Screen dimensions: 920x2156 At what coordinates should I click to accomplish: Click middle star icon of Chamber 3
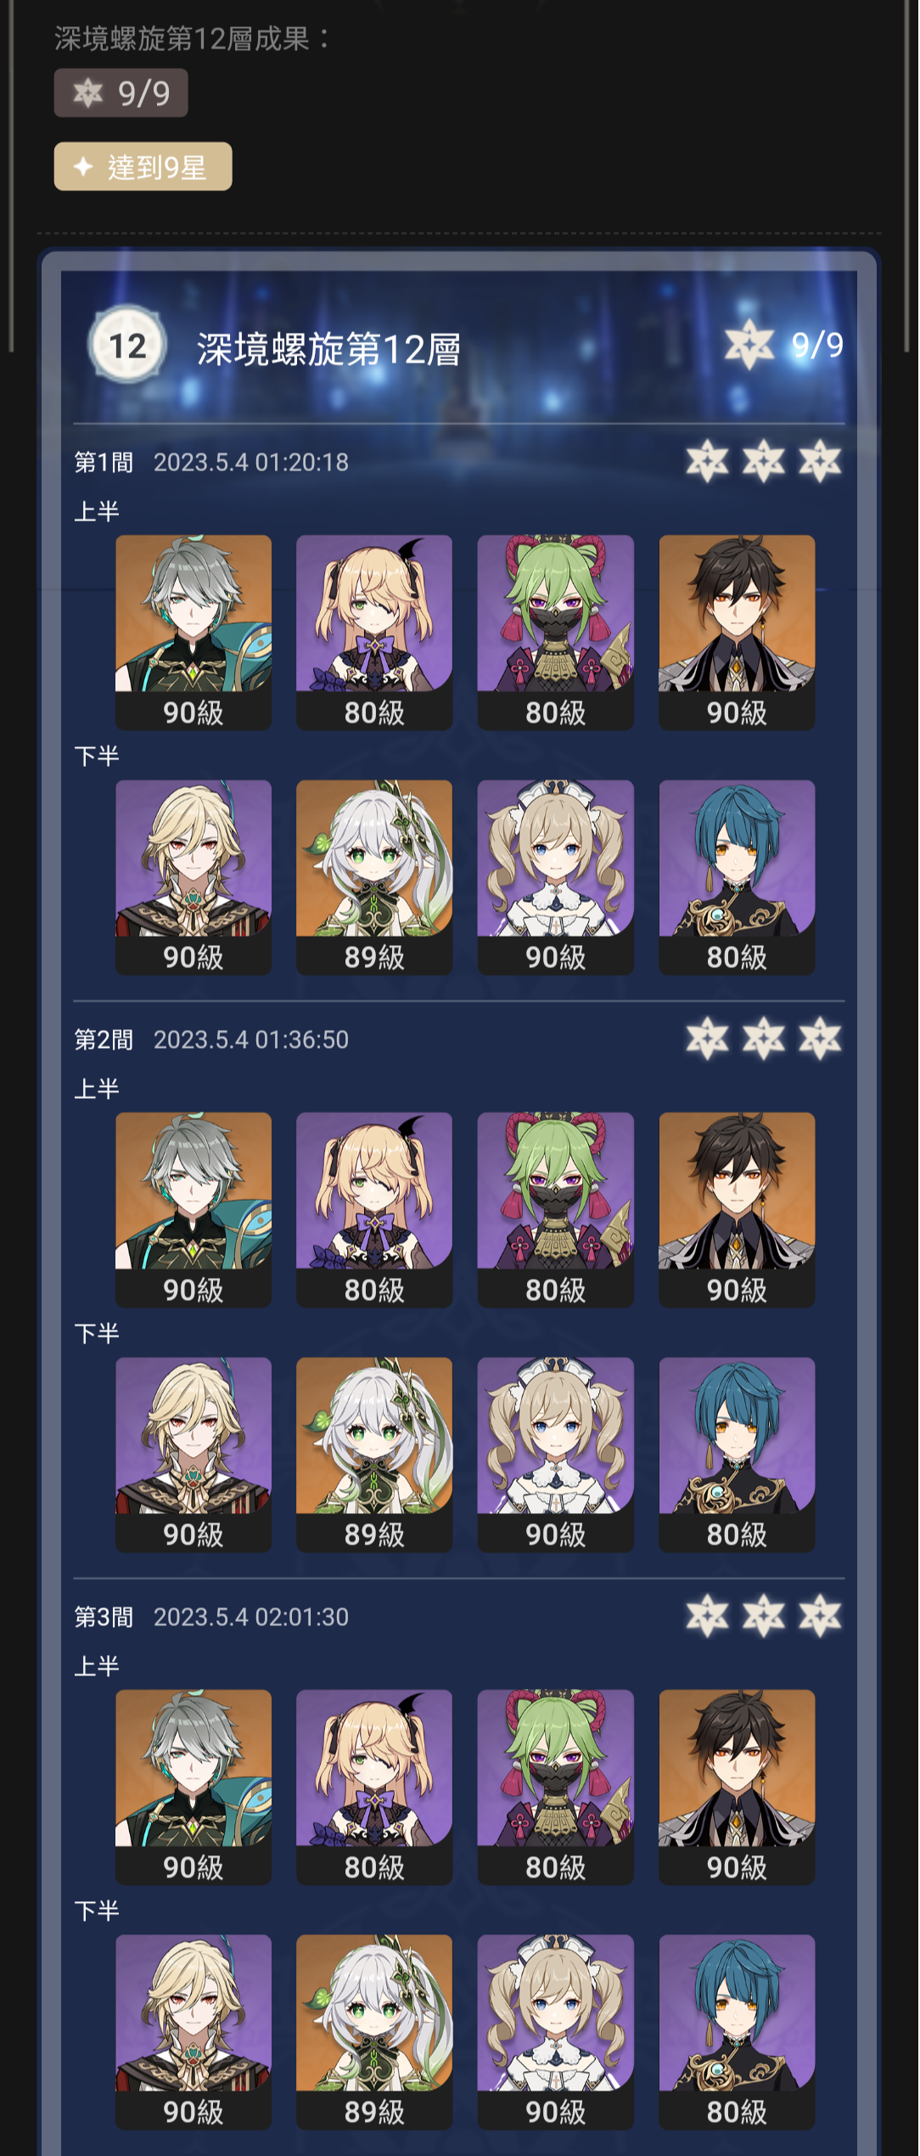point(764,1616)
